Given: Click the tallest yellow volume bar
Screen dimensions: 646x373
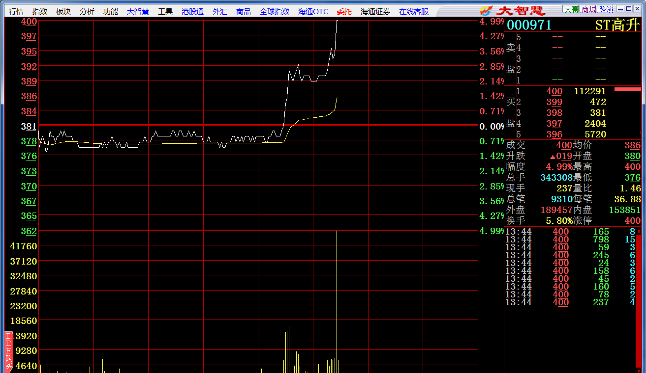Looking at the screenshot, I should coord(337,301).
